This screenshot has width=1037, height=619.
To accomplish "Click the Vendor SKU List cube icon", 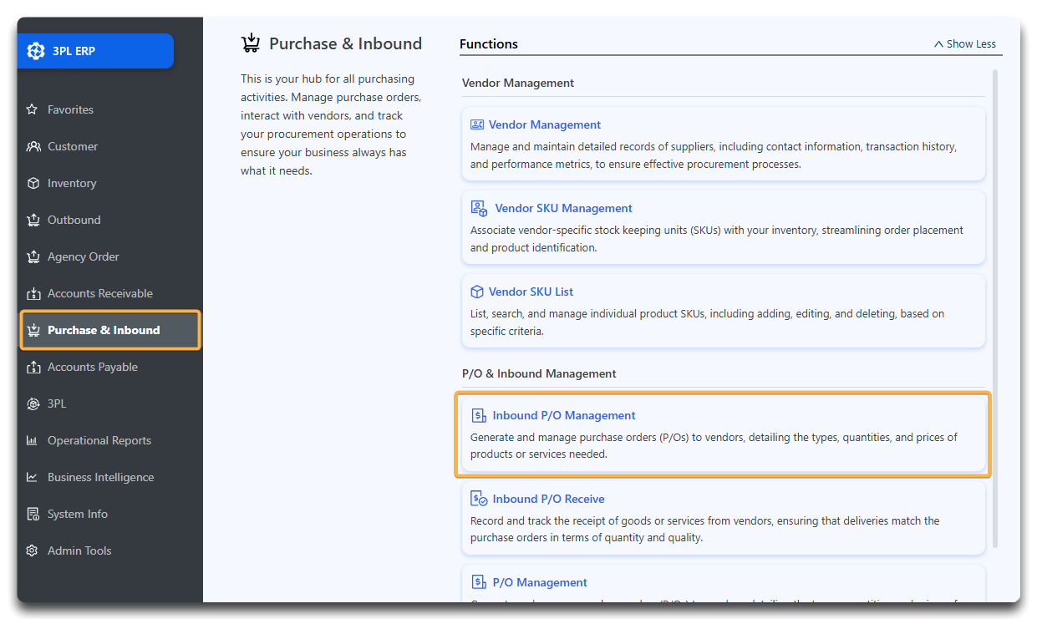I will pos(477,292).
